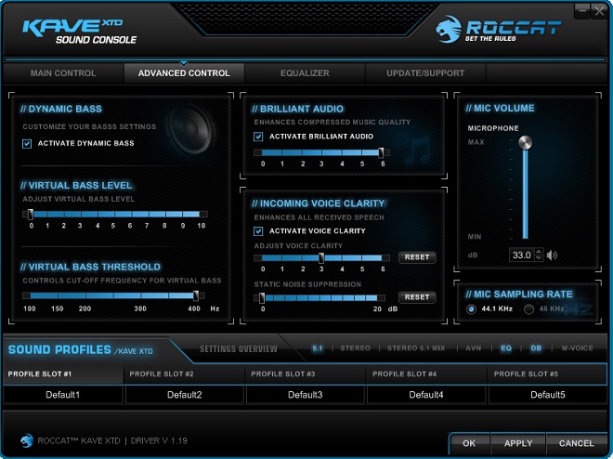Screen dimensions: 613x459
Task: Click the mic dB value field 33.0
Action: coord(522,255)
